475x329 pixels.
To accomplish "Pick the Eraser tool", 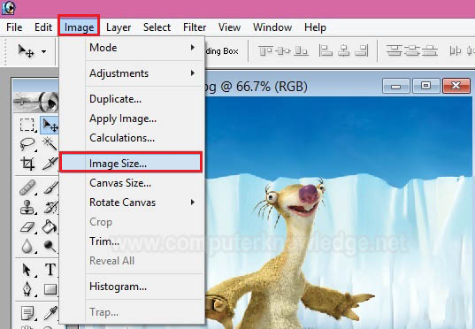I will point(27,226).
